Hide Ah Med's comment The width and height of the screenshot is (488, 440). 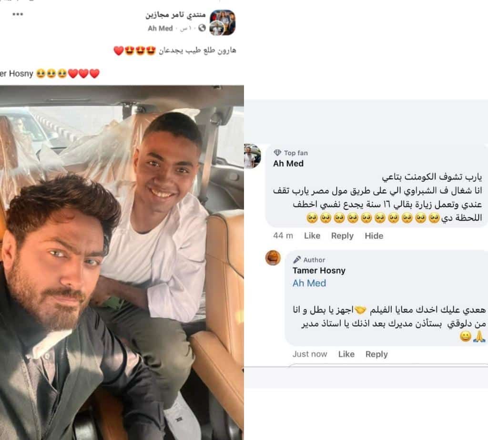coord(374,236)
